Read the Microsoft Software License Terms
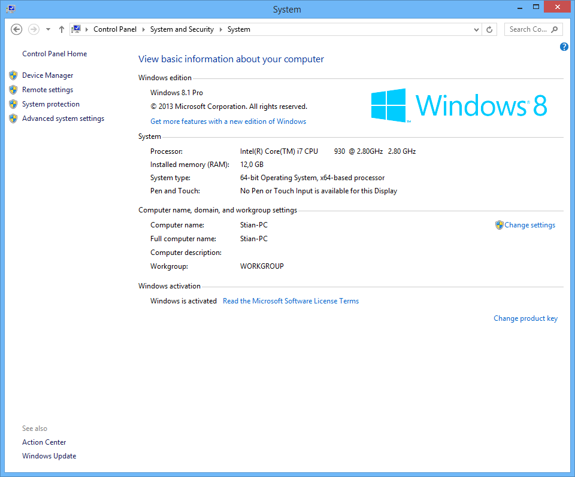Viewport: 575px width, 477px height. coord(291,301)
